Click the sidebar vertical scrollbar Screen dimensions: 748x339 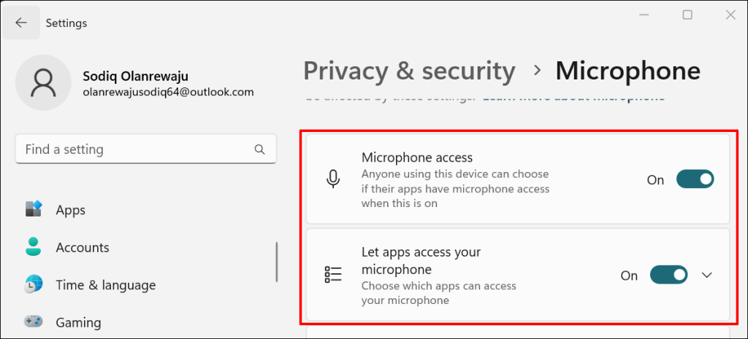pyautogui.click(x=277, y=262)
